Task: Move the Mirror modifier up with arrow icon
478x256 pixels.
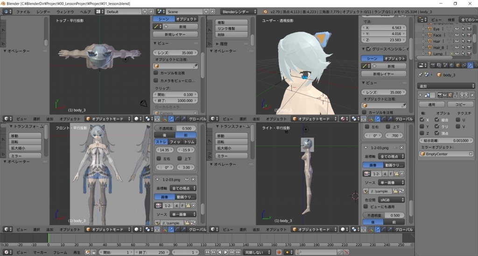Action: 462,95
